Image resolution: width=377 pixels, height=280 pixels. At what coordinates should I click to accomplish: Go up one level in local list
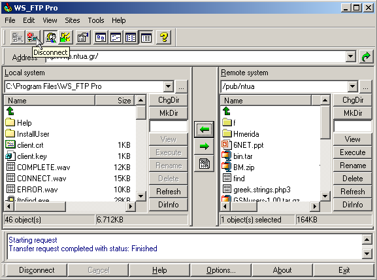10,111
